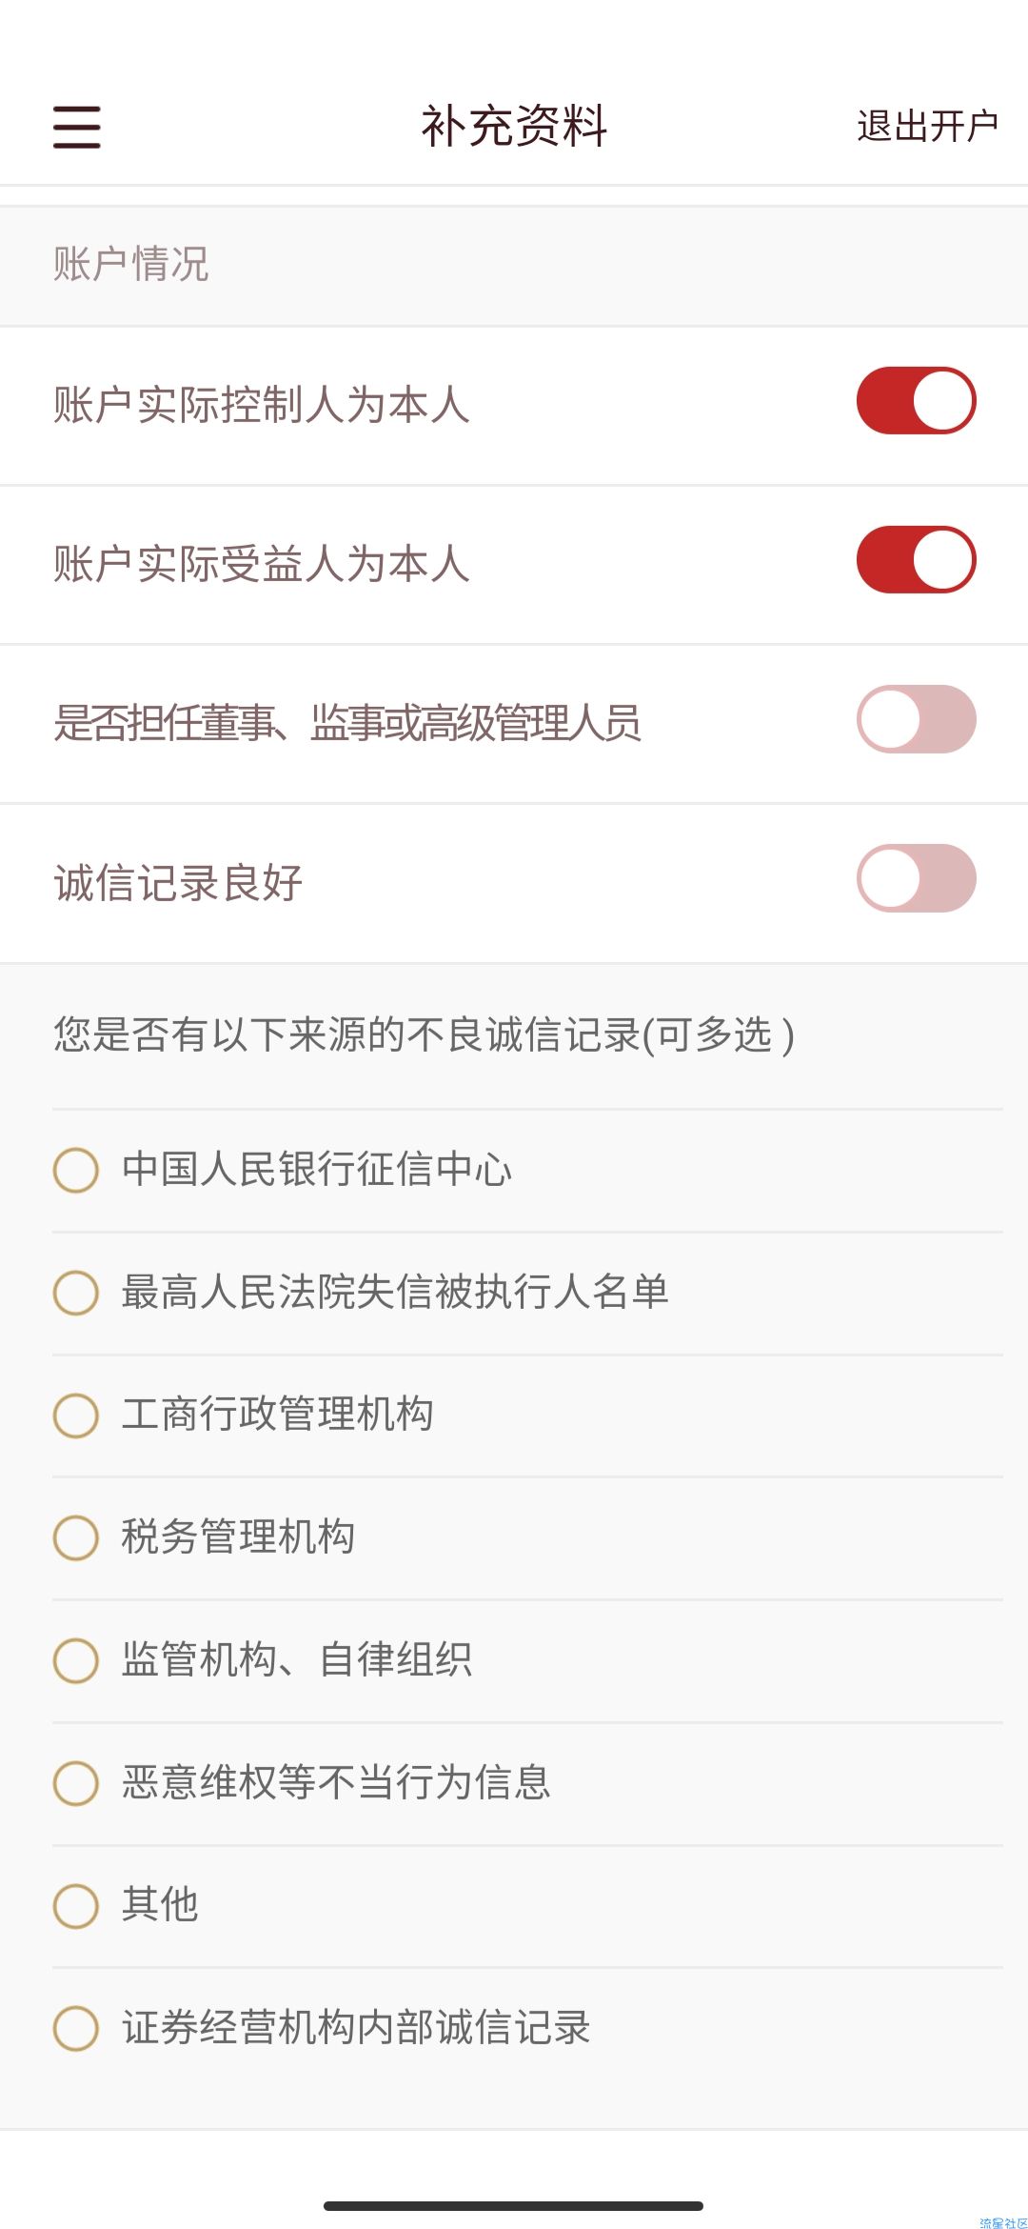Tap the 补充资料 page title
Viewport: 1028px width, 2229px height.
pos(514,126)
